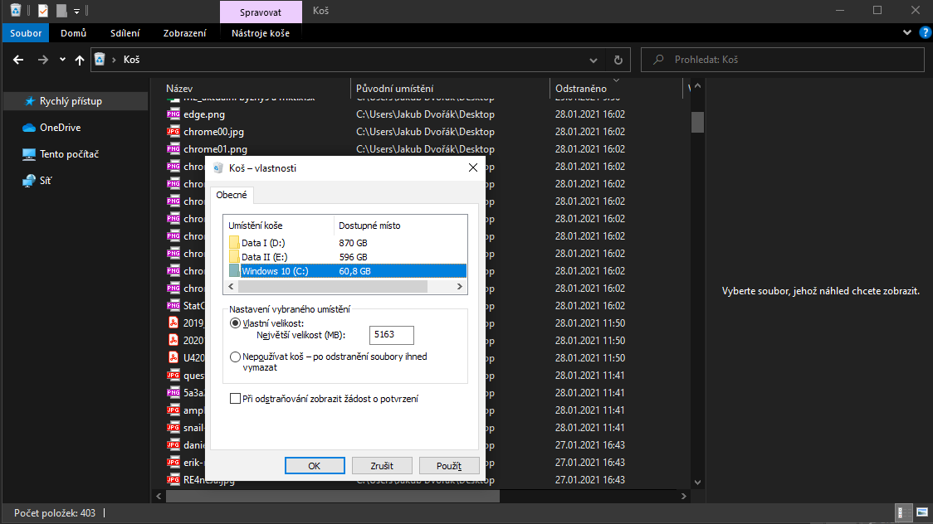The height and width of the screenshot is (524, 933).
Task: Click the Back navigation arrow
Action: coord(18,60)
